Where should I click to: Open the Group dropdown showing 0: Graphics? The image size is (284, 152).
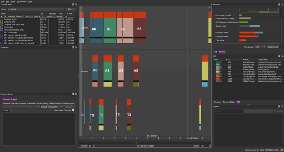[35, 9]
